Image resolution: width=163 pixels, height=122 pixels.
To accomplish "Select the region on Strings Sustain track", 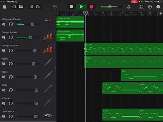I will click(x=70, y=36).
